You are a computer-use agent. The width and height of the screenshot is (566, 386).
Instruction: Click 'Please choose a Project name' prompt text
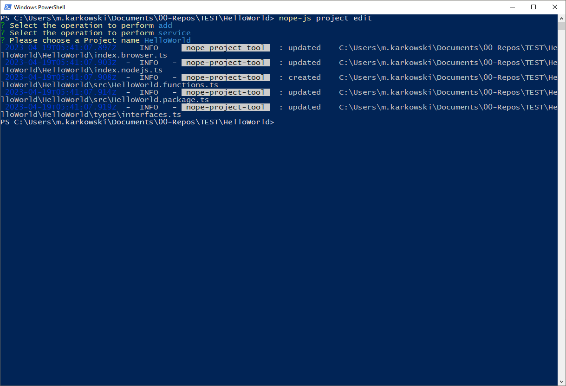[75, 40]
